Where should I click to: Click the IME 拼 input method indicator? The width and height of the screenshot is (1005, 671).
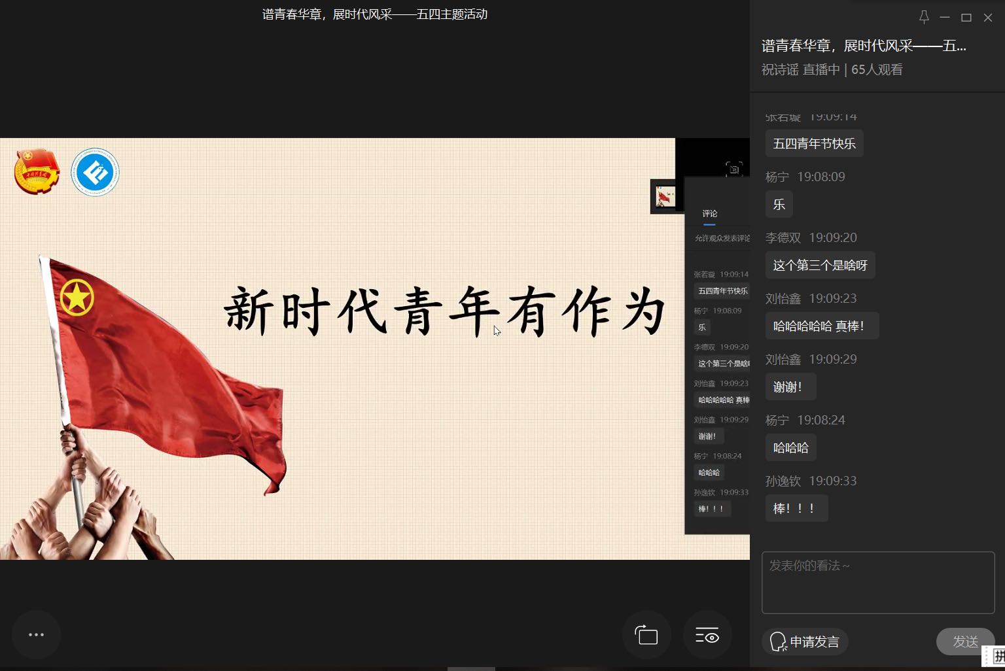998,656
